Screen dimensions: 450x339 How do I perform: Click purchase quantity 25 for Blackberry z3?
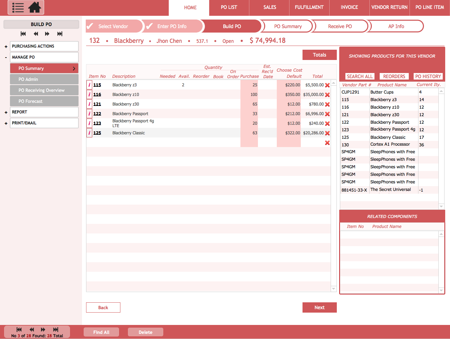click(249, 85)
